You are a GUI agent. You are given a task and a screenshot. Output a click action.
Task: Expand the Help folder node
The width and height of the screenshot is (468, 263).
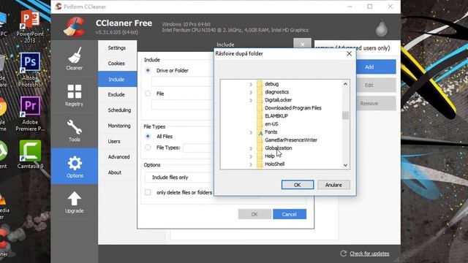coord(251,156)
